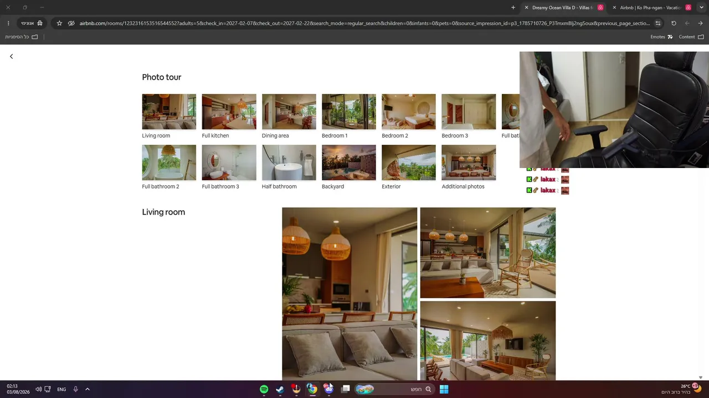Open the Content bookmark folder
This screenshot has width=709, height=398.
(691, 37)
